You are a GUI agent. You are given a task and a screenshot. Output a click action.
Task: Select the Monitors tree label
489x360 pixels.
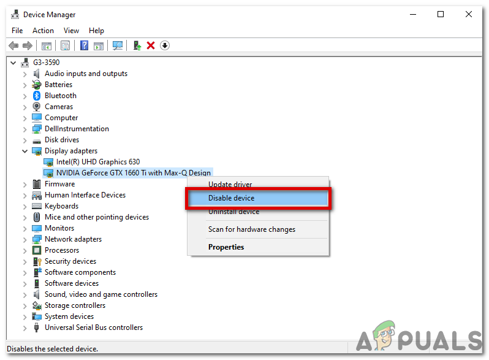coord(59,228)
